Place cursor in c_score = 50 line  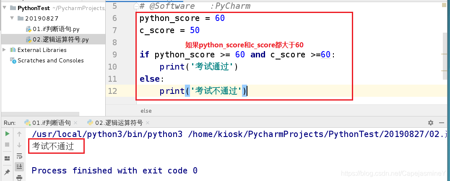(169, 31)
